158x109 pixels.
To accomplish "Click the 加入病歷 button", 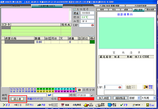I will 104,98.
